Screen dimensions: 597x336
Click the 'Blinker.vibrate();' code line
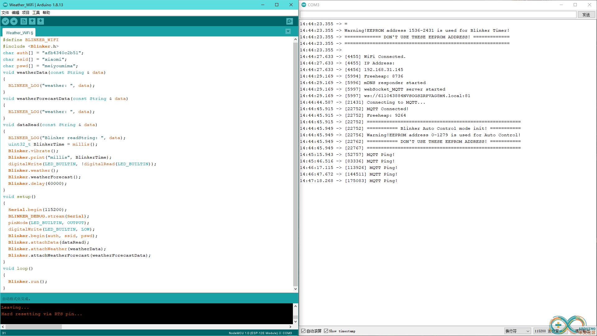pyautogui.click(x=33, y=151)
